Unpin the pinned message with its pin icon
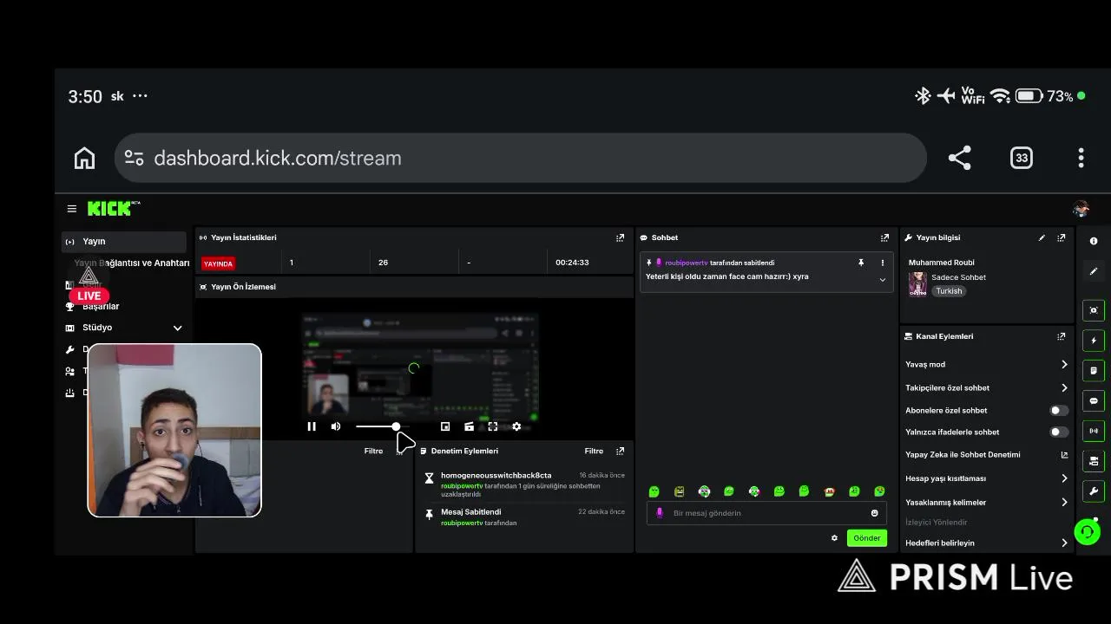The image size is (1111, 624). pyautogui.click(x=861, y=263)
